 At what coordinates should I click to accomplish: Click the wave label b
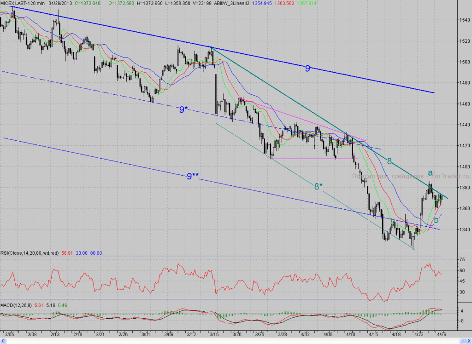[x=436, y=220]
